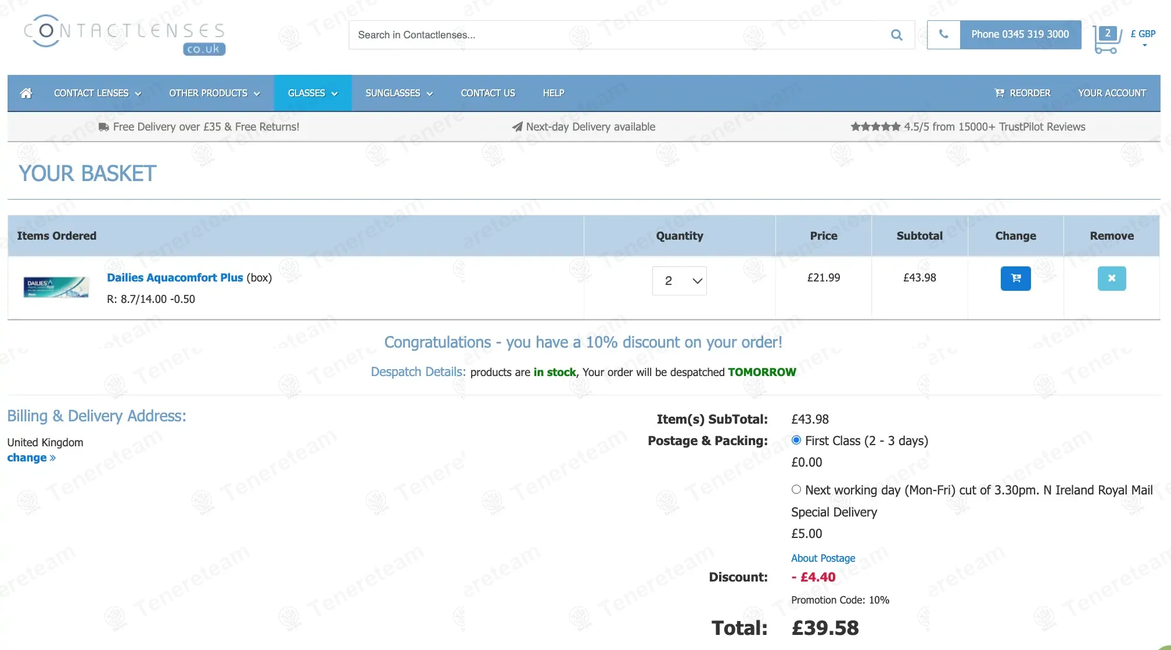This screenshot has height=650, width=1171.
Task: Click the home icon in navigation bar
Action: click(x=26, y=93)
